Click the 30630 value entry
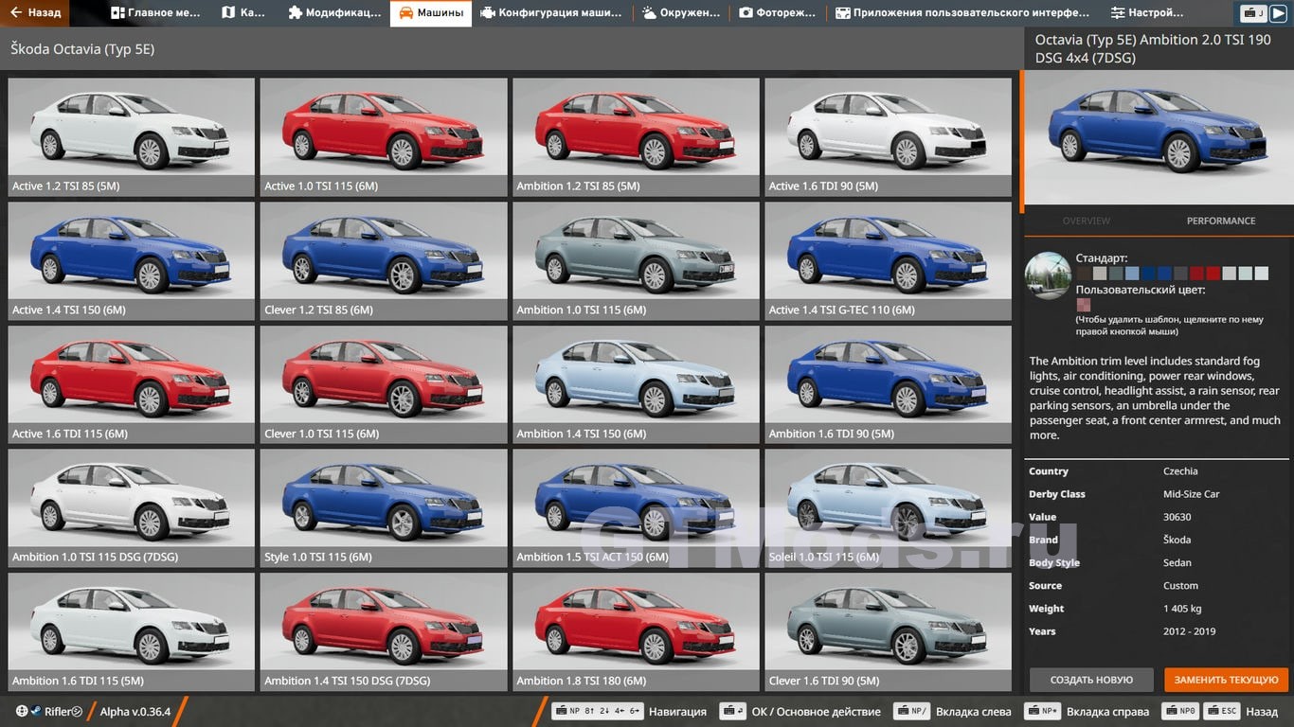The width and height of the screenshot is (1294, 727). [1177, 517]
